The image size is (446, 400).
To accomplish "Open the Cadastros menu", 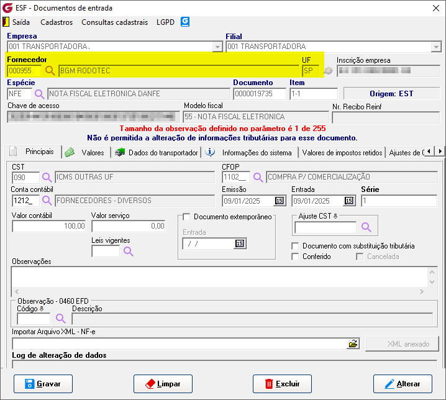I will (57, 22).
